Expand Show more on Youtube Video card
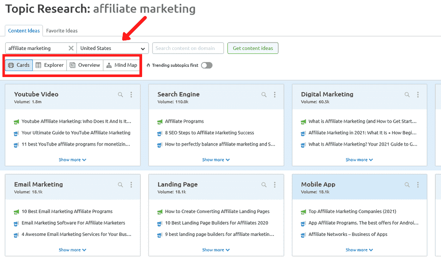This screenshot has height=260, width=441. click(72, 160)
